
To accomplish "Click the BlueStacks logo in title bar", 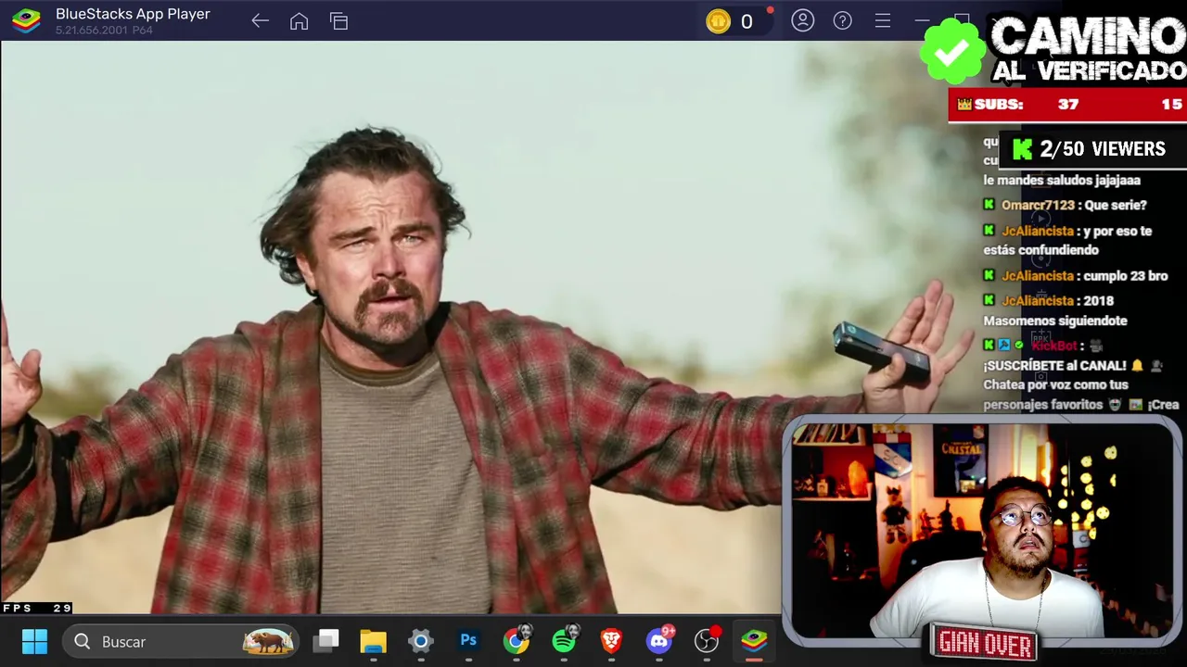I will (x=26, y=20).
